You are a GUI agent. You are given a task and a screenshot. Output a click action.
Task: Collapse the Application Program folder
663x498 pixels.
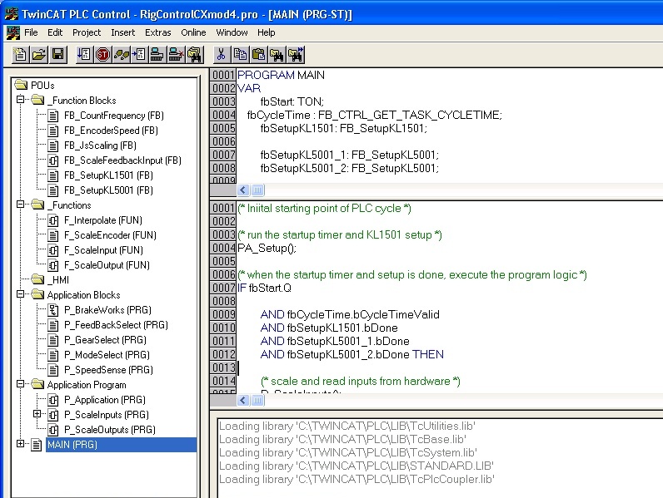(x=20, y=384)
